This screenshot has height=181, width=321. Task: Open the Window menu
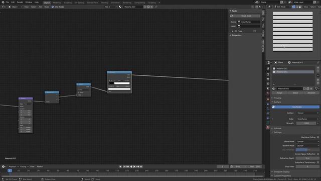click(29, 2)
